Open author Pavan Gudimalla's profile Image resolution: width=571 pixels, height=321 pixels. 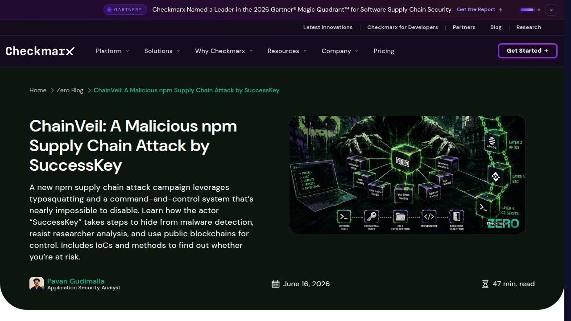pos(76,281)
